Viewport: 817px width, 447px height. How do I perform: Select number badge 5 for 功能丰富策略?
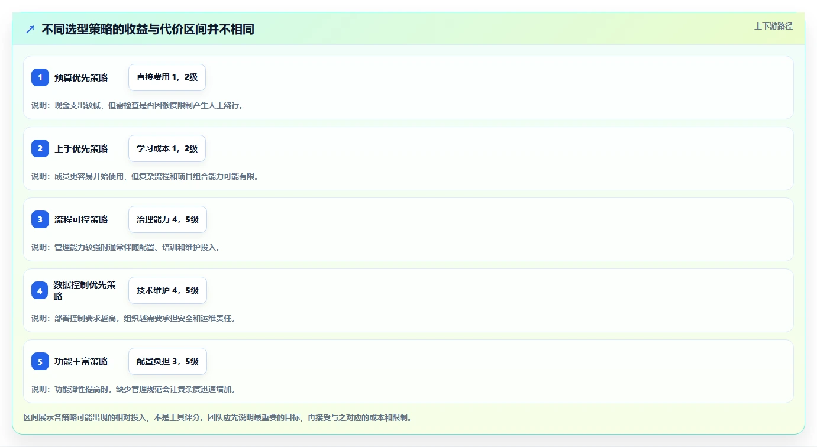click(40, 361)
